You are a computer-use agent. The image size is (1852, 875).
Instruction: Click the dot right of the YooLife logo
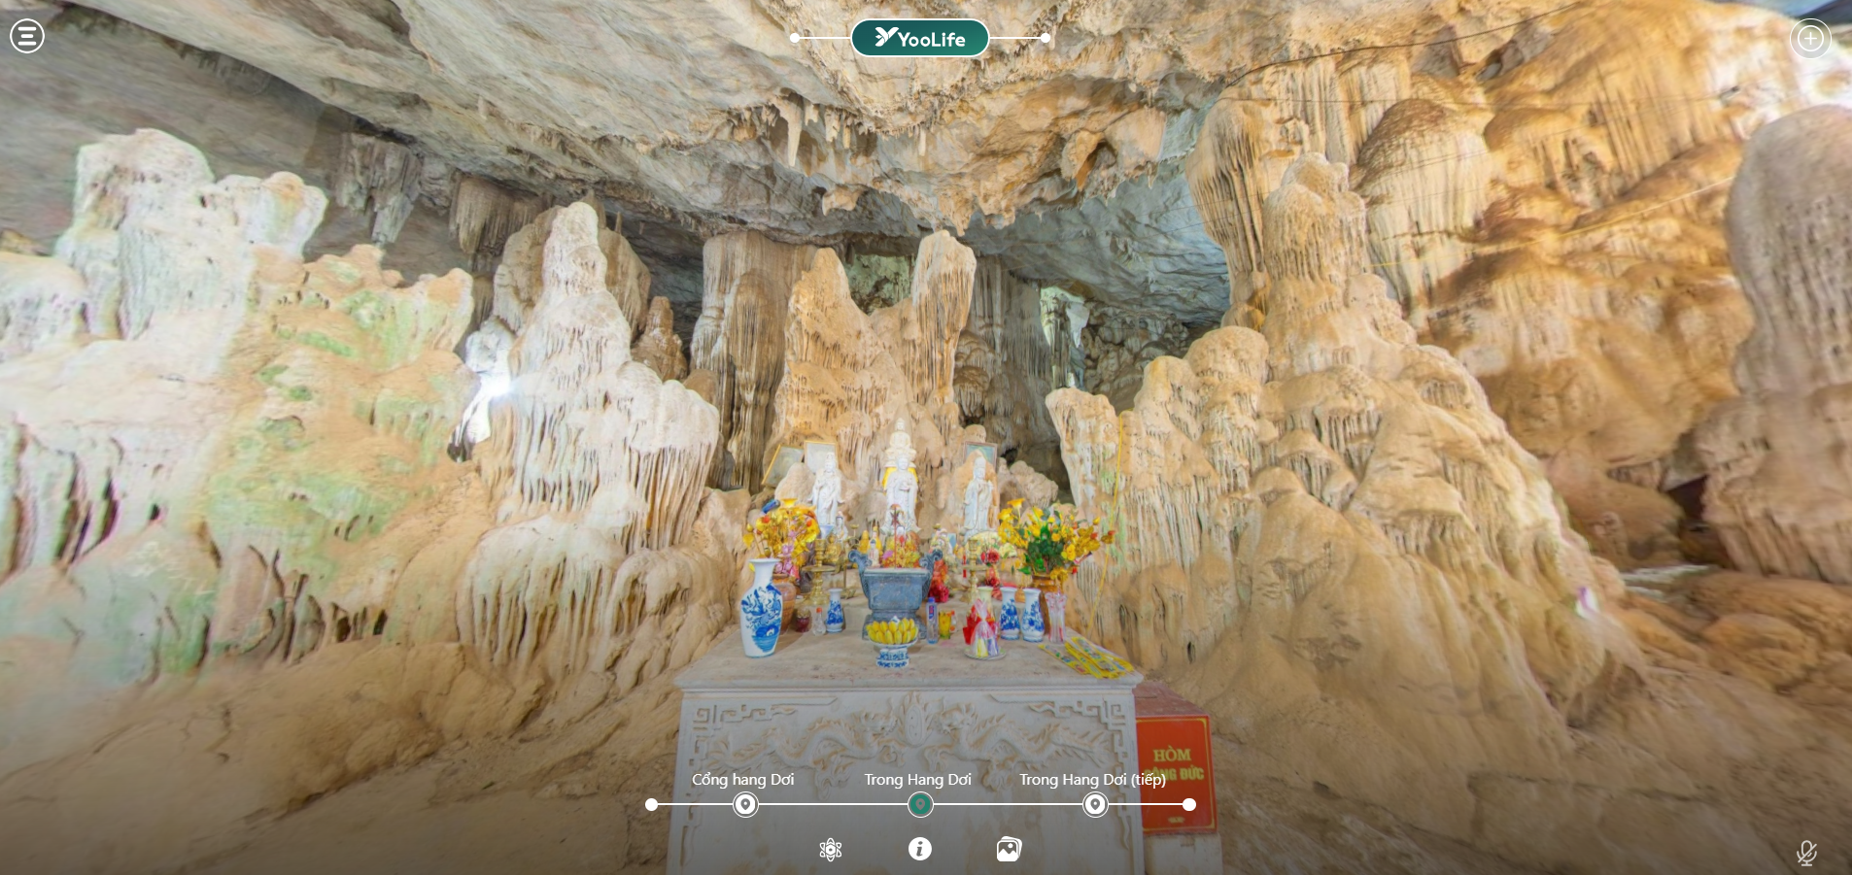pos(1046,38)
